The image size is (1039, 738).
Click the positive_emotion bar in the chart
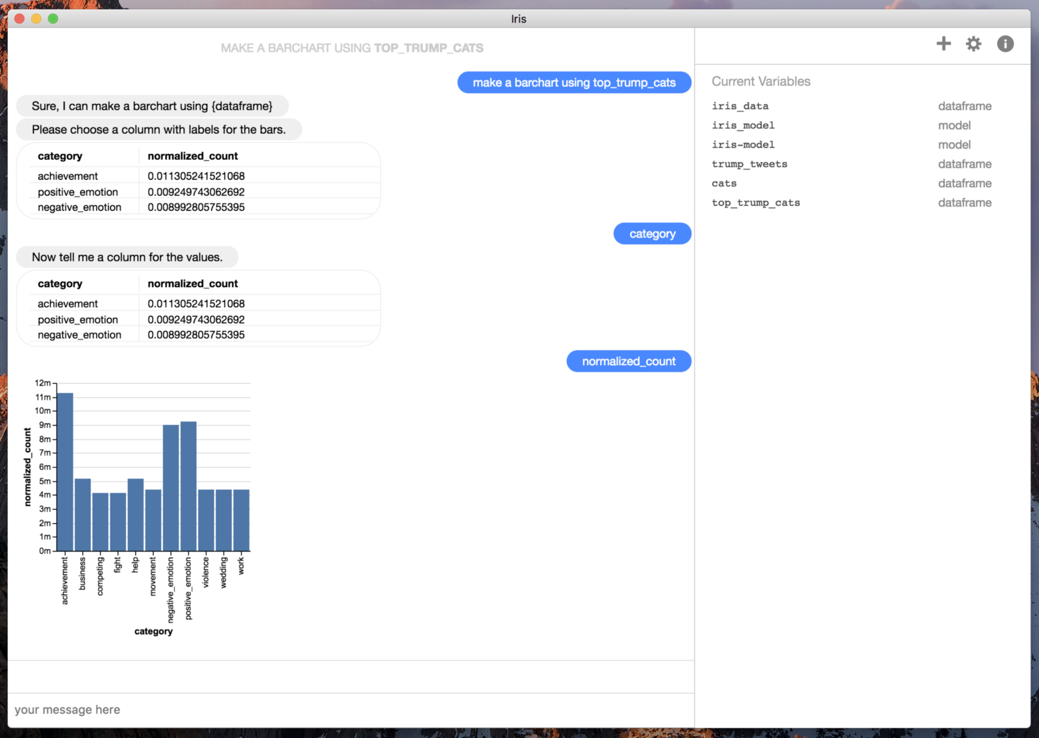click(x=188, y=487)
